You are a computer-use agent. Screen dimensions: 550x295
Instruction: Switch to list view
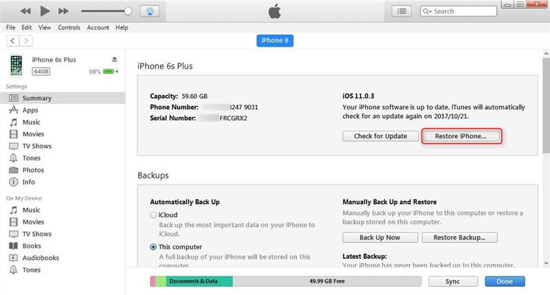point(401,11)
